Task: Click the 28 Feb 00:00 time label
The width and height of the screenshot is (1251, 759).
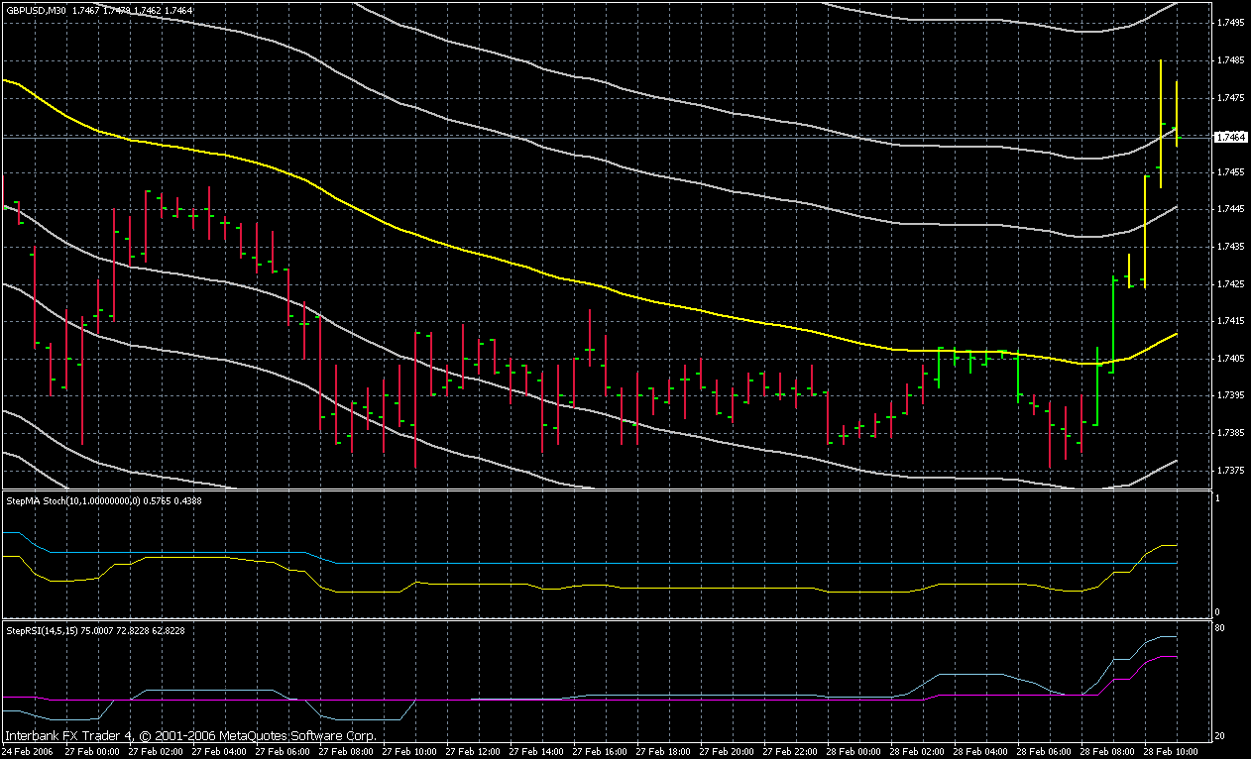Action: pyautogui.click(x=853, y=752)
